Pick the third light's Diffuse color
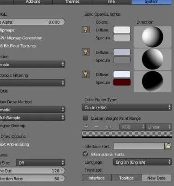 coord(122,74)
